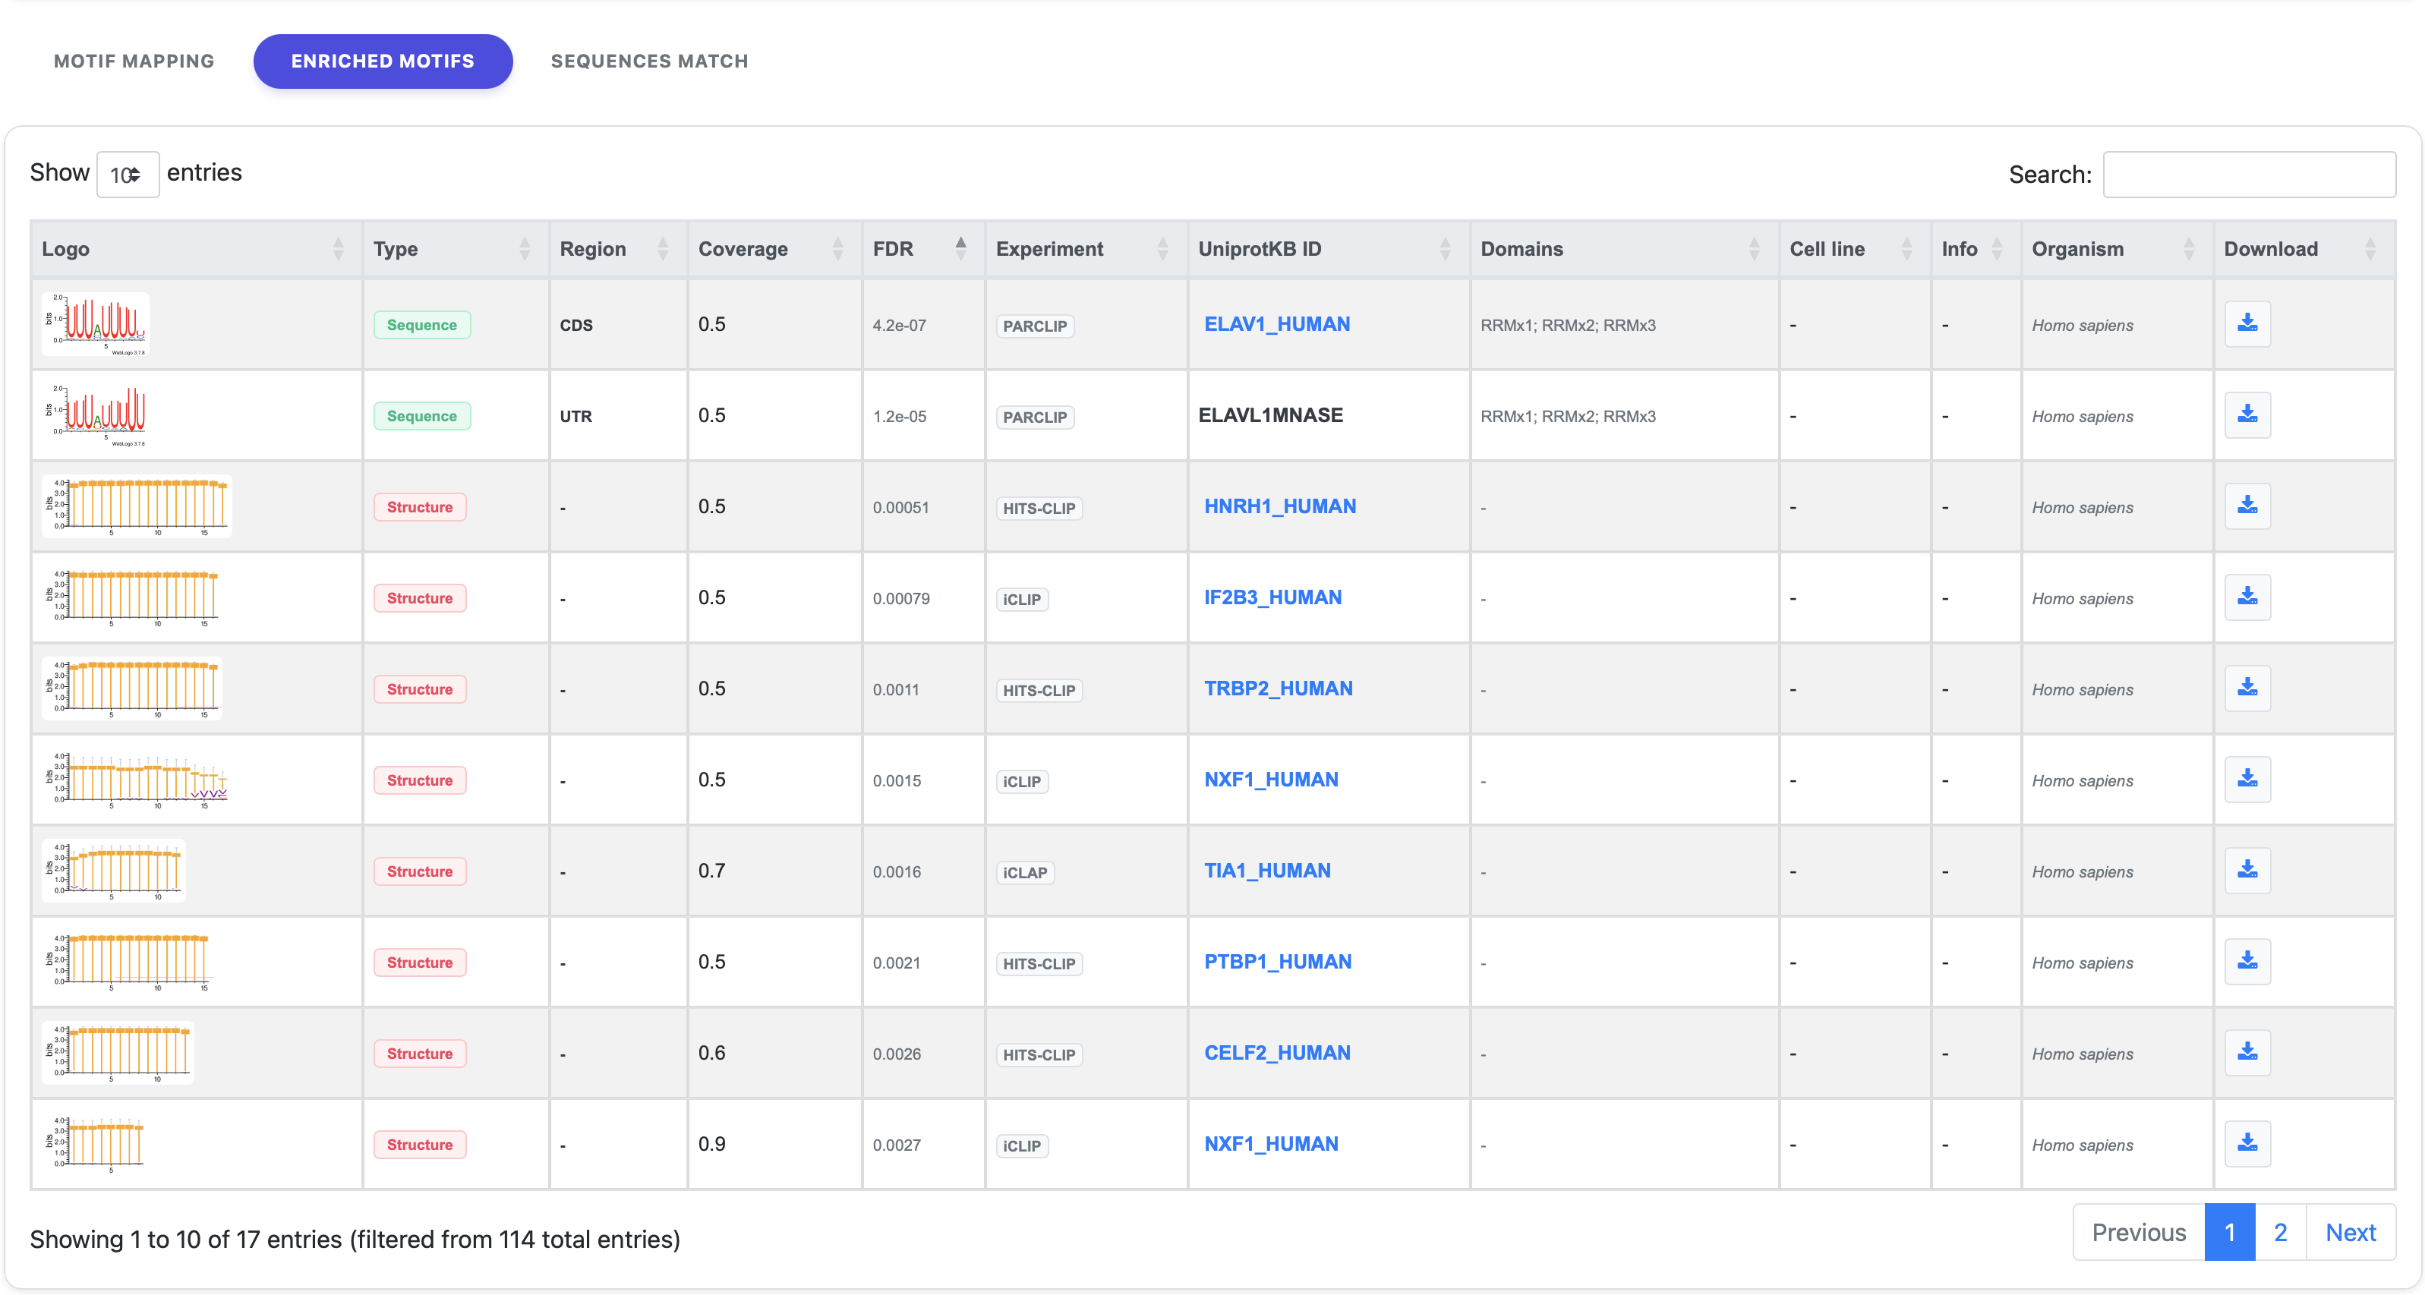Viewport: 2425px width, 1295px height.
Task: Download the PTBP1_HUMAN motif
Action: 2247,962
